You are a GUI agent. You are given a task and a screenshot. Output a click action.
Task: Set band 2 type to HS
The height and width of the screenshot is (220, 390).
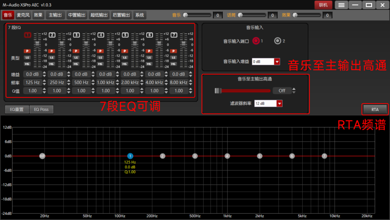(52, 64)
